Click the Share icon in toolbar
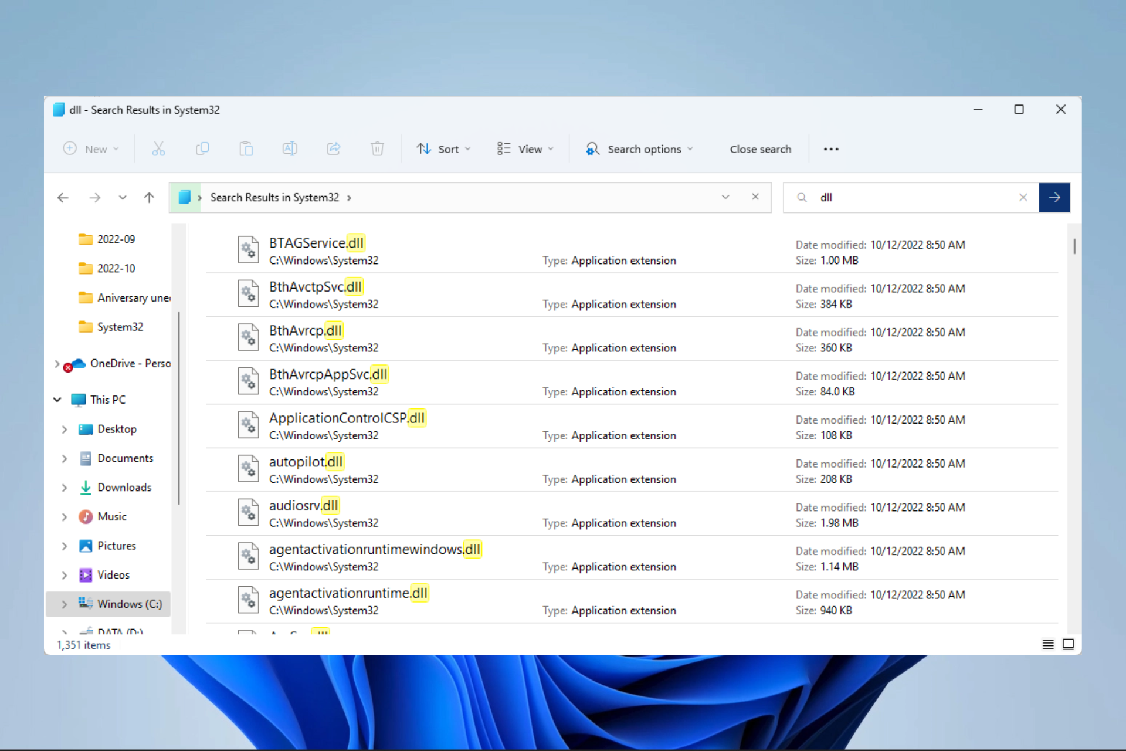The image size is (1126, 751). [x=334, y=149]
